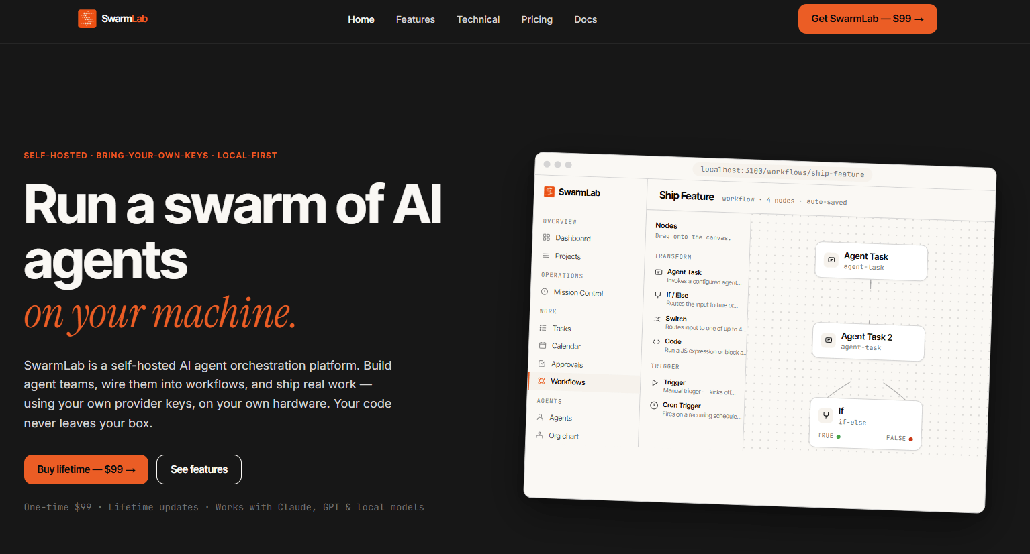Image resolution: width=1030 pixels, height=554 pixels.
Task: Click the See features button
Action: pos(199,469)
